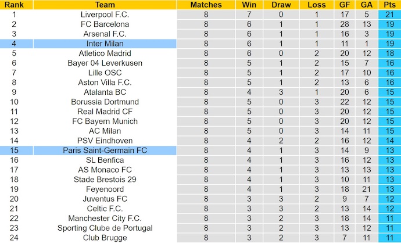Click the Draw column header
Screen dimensions: 401x243
click(x=281, y=5)
